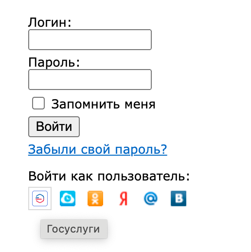Choose the blue @ mail service logo
The image size is (251, 252).
point(151,198)
